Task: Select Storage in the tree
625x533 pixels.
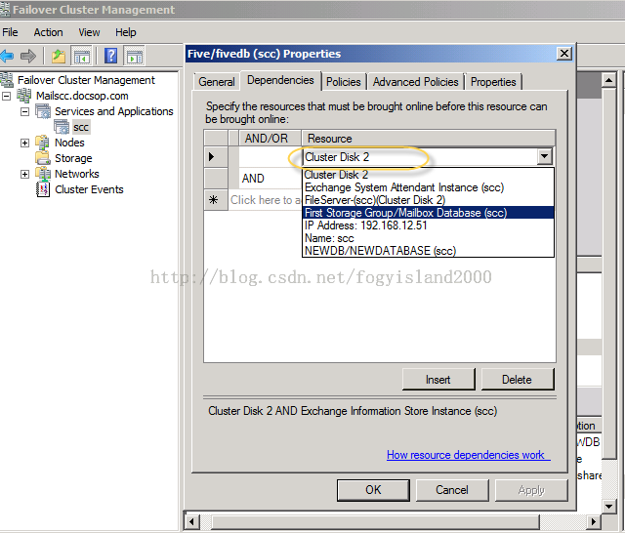Action: coord(73,158)
